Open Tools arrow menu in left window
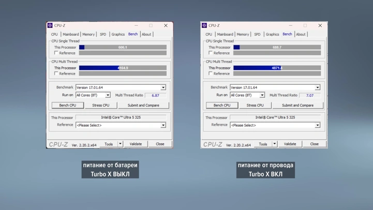 (x=120, y=144)
